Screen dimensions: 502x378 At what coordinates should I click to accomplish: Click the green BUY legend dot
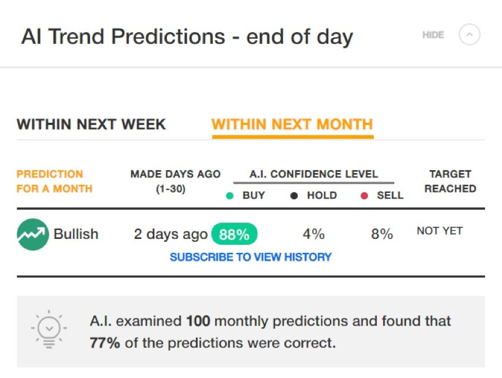click(x=229, y=195)
